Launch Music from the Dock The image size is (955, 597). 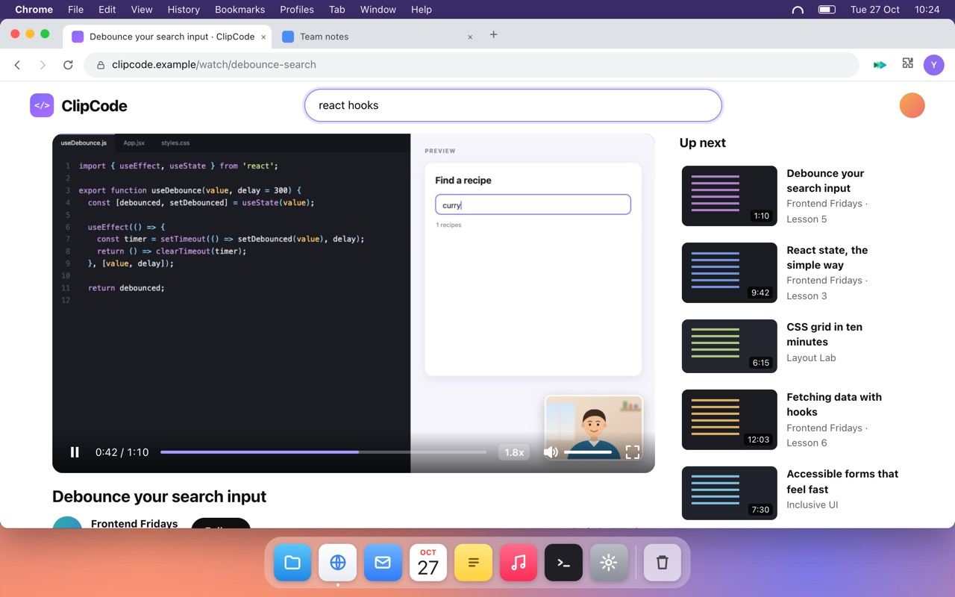[x=519, y=563]
